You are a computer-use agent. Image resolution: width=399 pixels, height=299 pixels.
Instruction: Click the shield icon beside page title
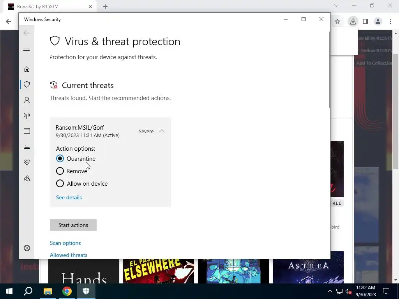[x=55, y=40]
